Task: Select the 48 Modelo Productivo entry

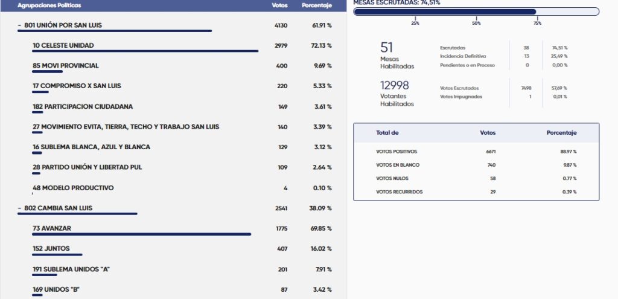Action: click(x=73, y=188)
